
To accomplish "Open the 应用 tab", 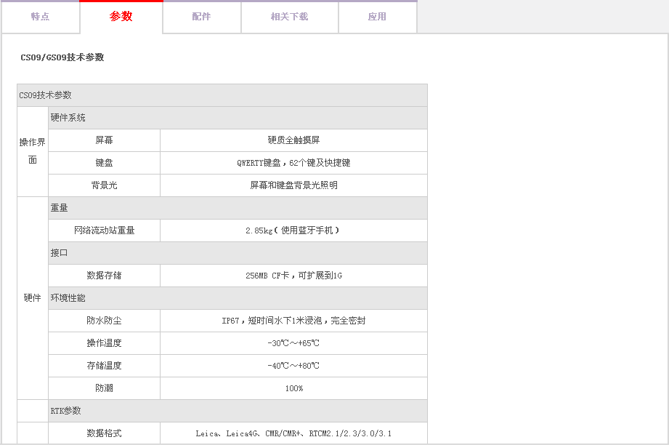I will coord(377,17).
